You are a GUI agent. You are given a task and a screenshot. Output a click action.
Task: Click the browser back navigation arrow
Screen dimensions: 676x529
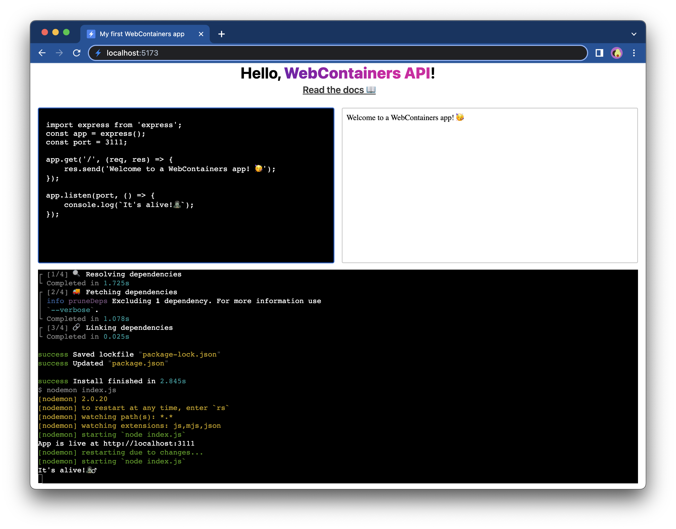coord(43,53)
